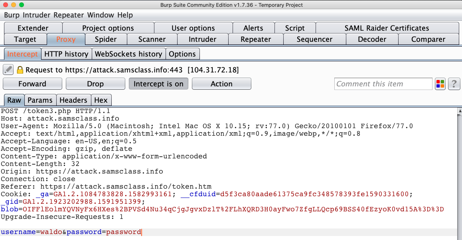
Task: Go to the Decoder tab
Action: point(372,39)
